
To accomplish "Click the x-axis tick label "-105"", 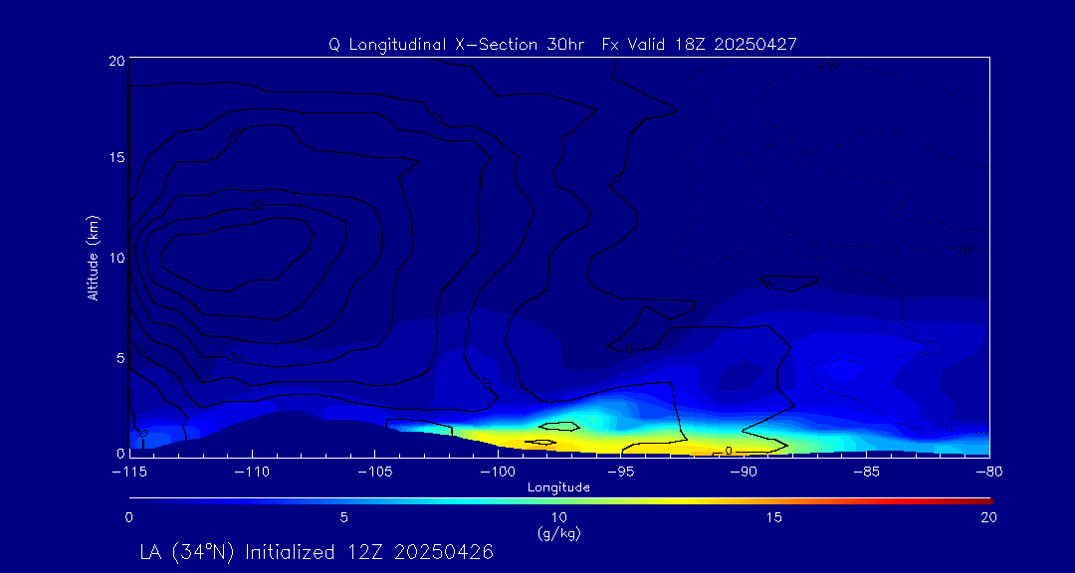I will click(375, 473).
